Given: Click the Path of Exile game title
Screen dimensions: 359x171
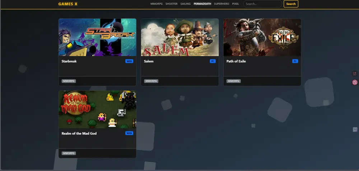Looking at the screenshot, I should pos(236,61).
